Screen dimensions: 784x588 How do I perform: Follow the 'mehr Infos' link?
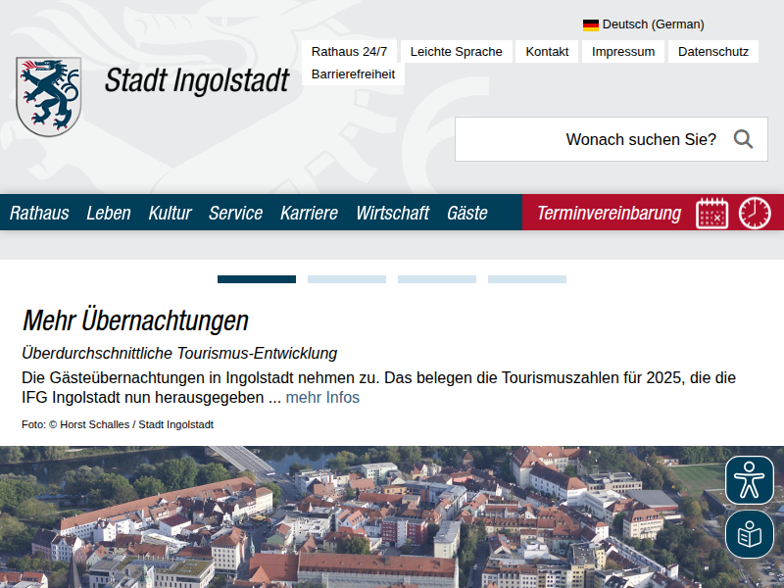click(322, 398)
